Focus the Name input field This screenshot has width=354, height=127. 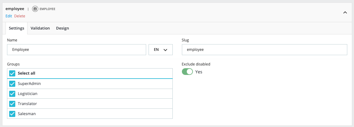[x=76, y=50]
